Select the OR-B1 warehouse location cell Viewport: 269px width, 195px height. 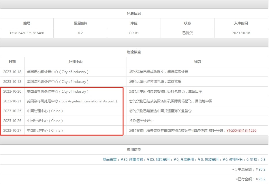point(133,33)
